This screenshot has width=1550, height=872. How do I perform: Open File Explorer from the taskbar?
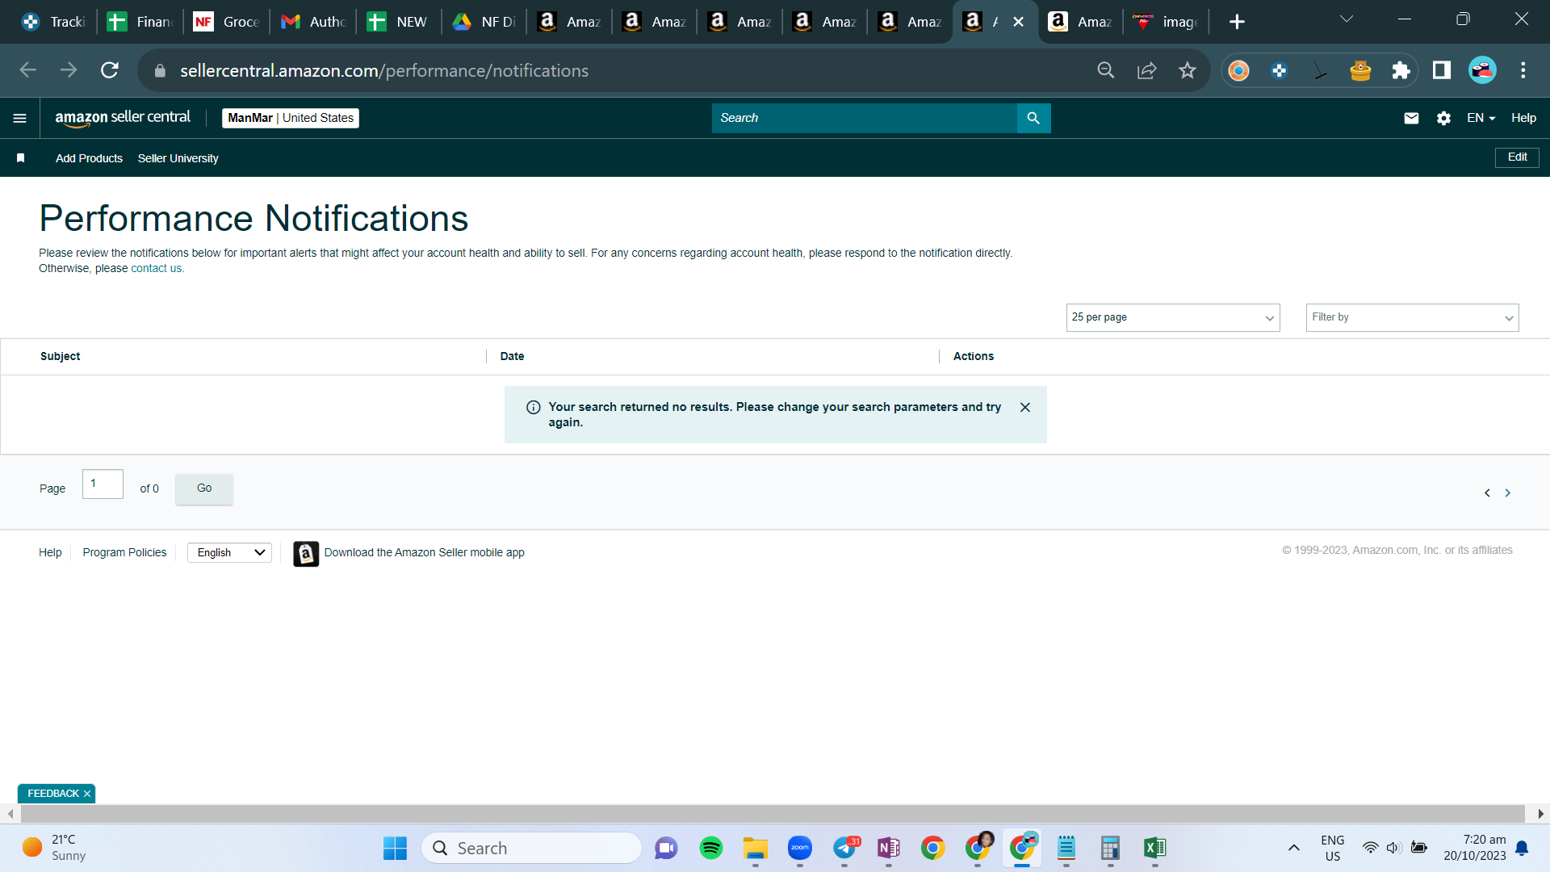click(756, 848)
